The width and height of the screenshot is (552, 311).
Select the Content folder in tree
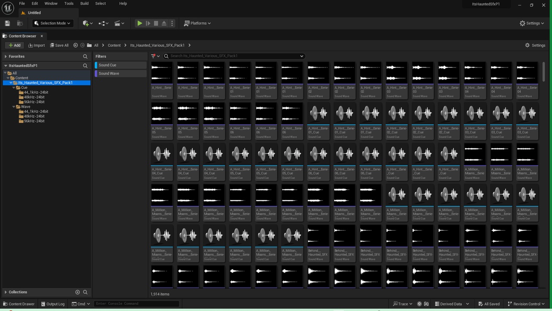click(x=22, y=78)
